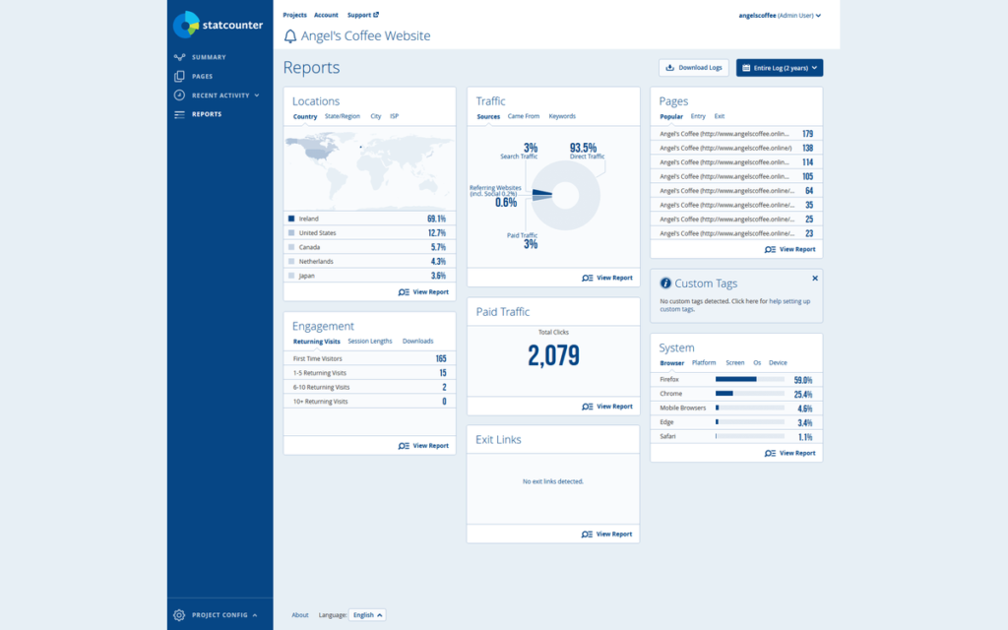Open the angelscoffee user dropdown
The height and width of the screenshot is (630, 1008).
(x=780, y=16)
